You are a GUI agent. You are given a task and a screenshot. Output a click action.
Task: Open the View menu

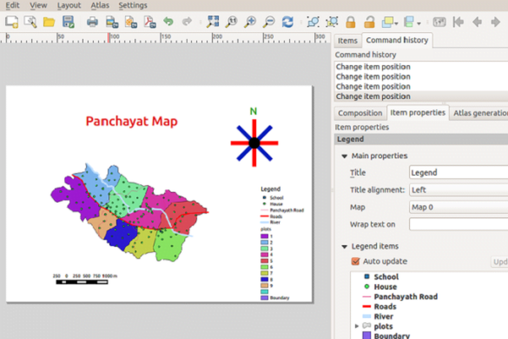38,5
